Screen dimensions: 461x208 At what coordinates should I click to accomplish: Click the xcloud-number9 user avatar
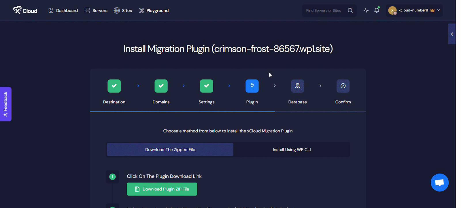[x=392, y=11]
